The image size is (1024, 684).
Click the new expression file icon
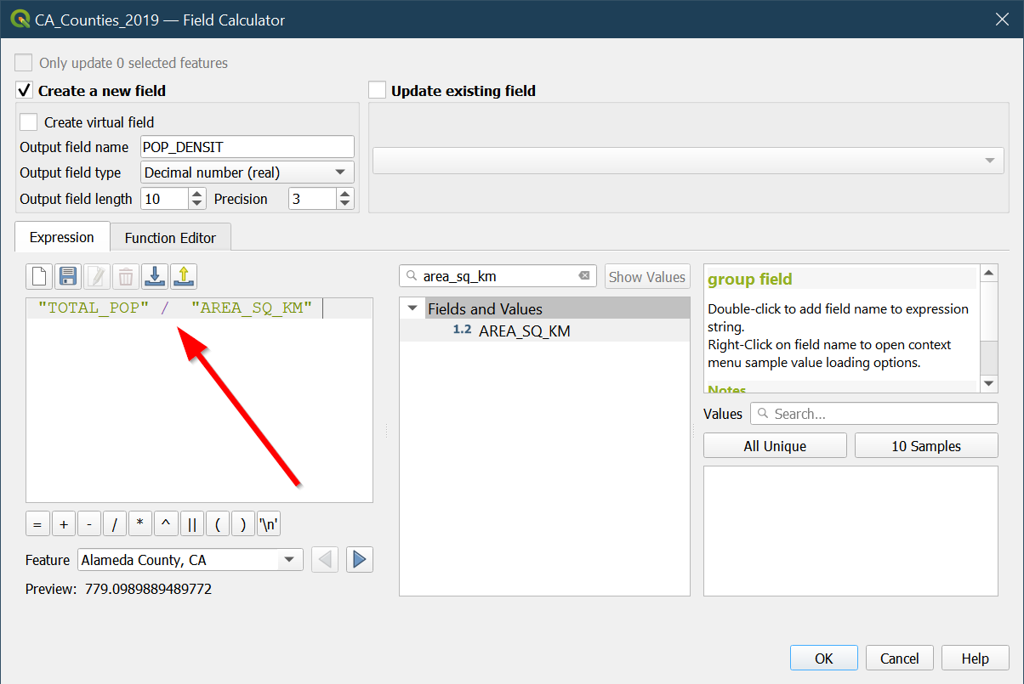[39, 276]
